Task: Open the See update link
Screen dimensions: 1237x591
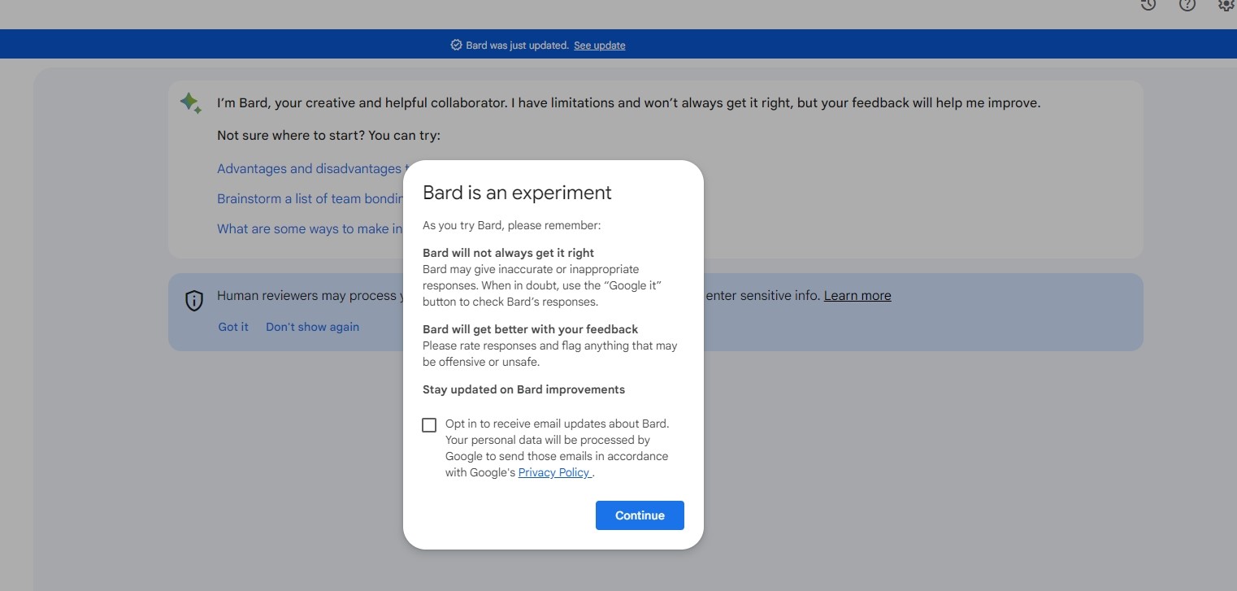Action: [x=600, y=46]
